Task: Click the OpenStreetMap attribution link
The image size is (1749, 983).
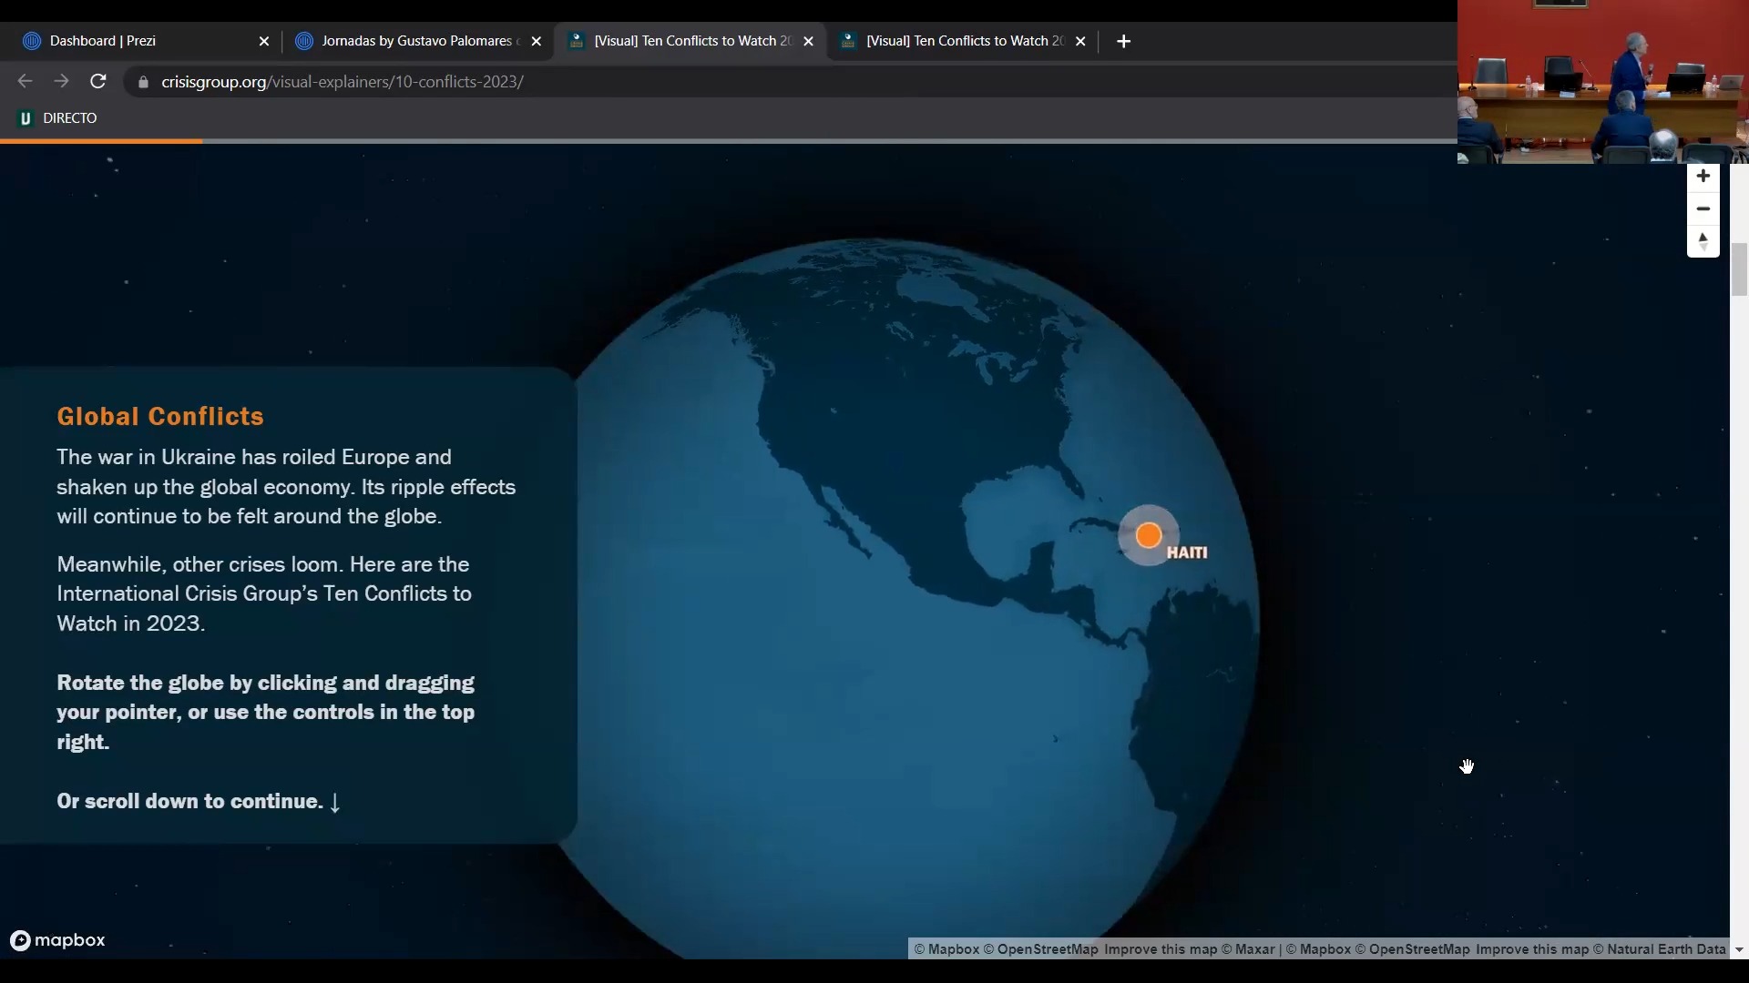Action: point(1047,949)
